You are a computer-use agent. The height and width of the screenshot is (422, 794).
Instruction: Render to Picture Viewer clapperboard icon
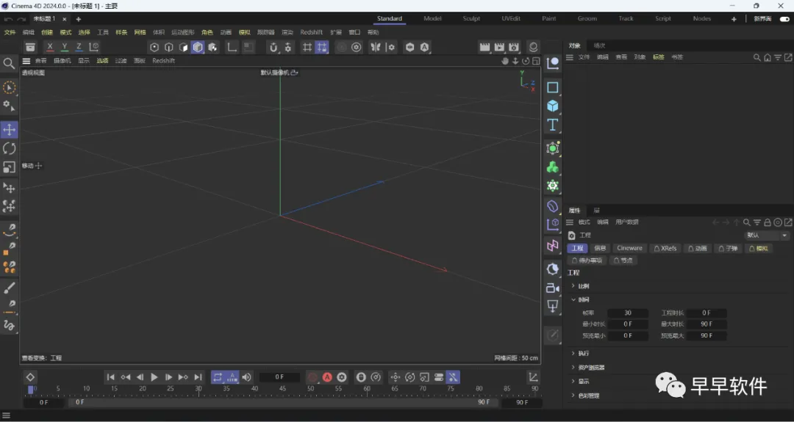click(x=499, y=47)
